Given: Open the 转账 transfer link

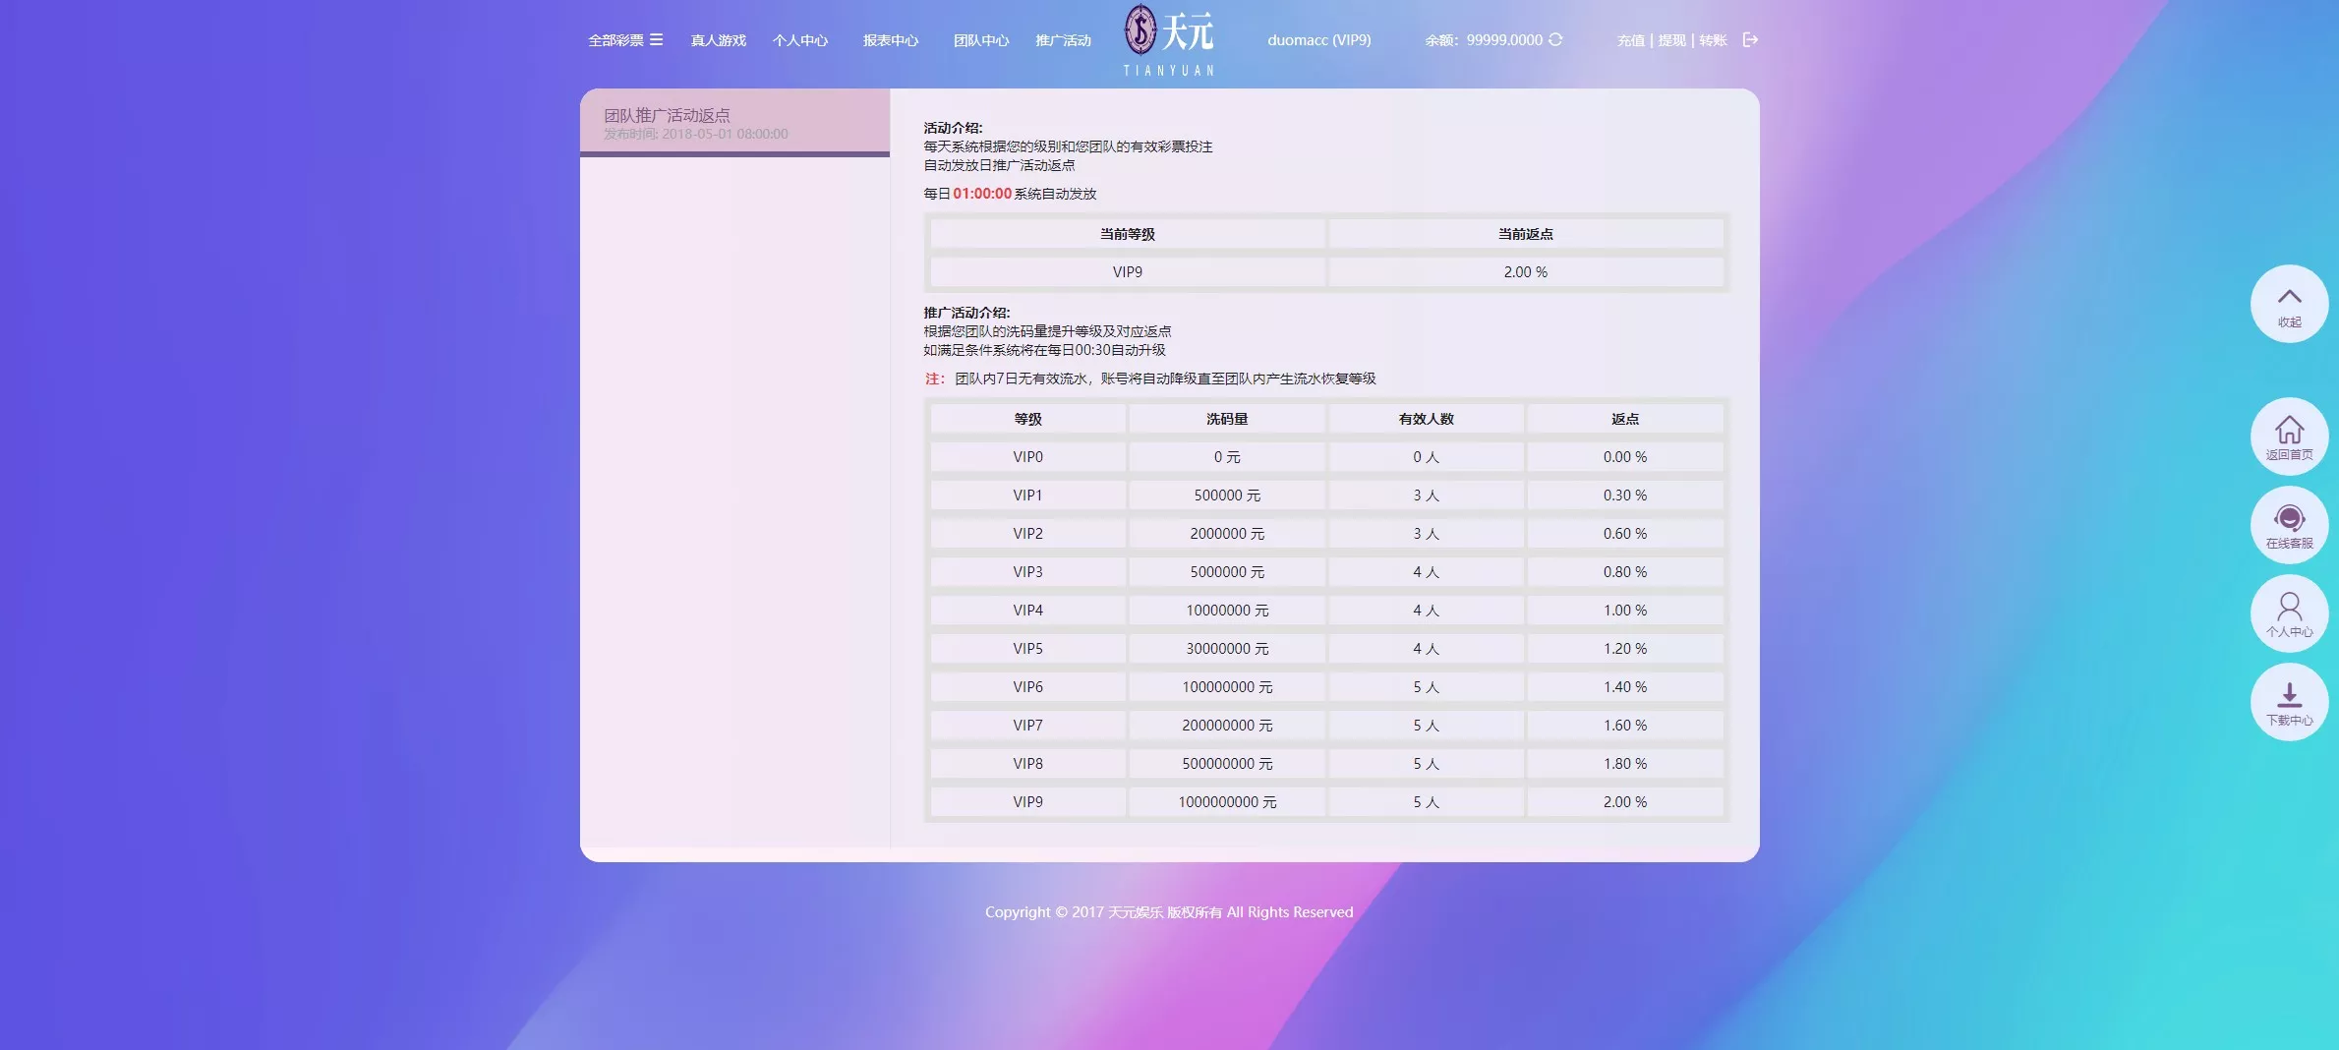Looking at the screenshot, I should [x=1713, y=40].
